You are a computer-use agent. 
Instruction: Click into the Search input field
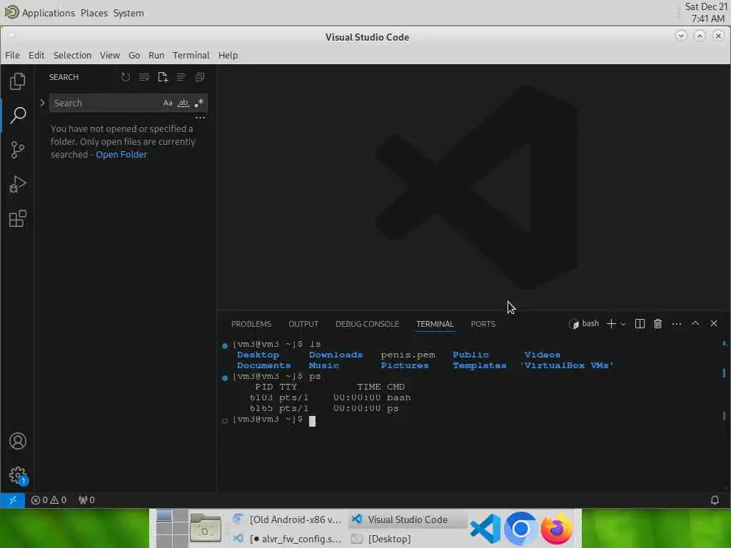106,103
